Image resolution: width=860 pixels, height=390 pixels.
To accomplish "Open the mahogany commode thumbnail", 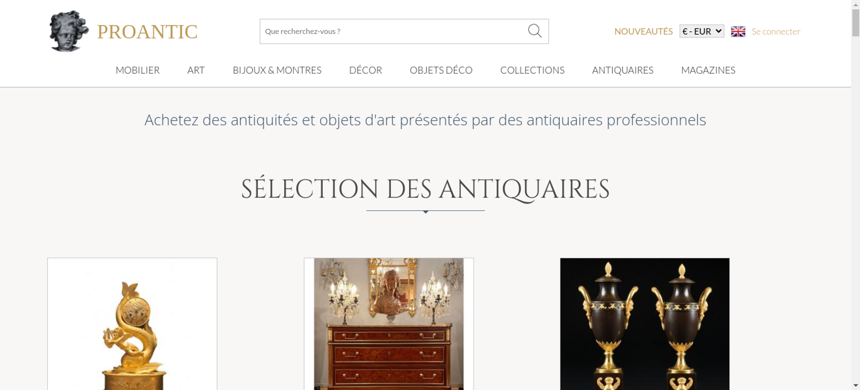I will pos(389,324).
